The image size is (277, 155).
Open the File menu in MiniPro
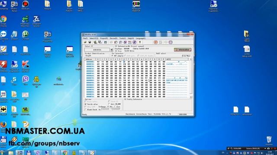tap(85, 38)
